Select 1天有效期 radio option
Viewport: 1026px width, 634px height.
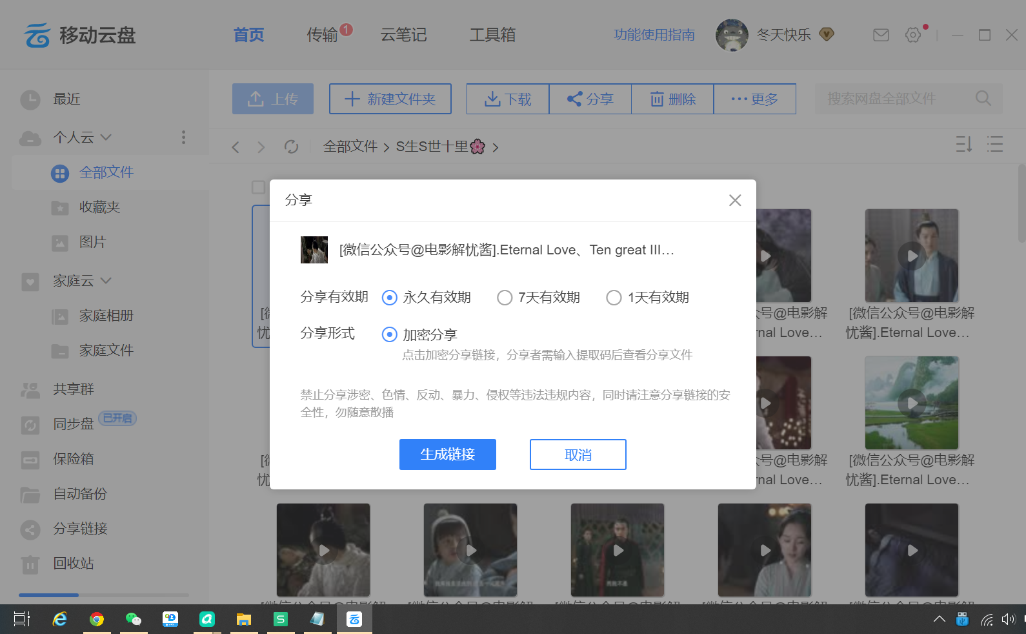click(614, 297)
